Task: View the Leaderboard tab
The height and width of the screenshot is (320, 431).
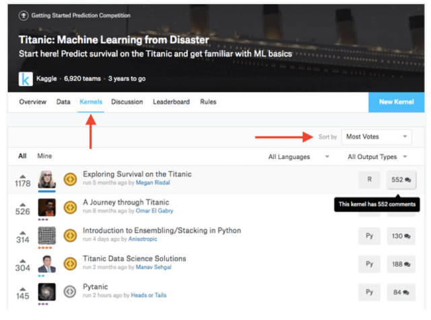Action: pyautogui.click(x=171, y=102)
